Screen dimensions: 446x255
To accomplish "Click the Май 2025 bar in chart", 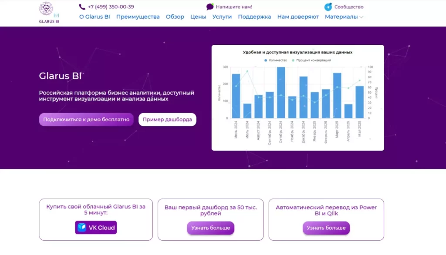I will pyautogui.click(x=359, y=102).
